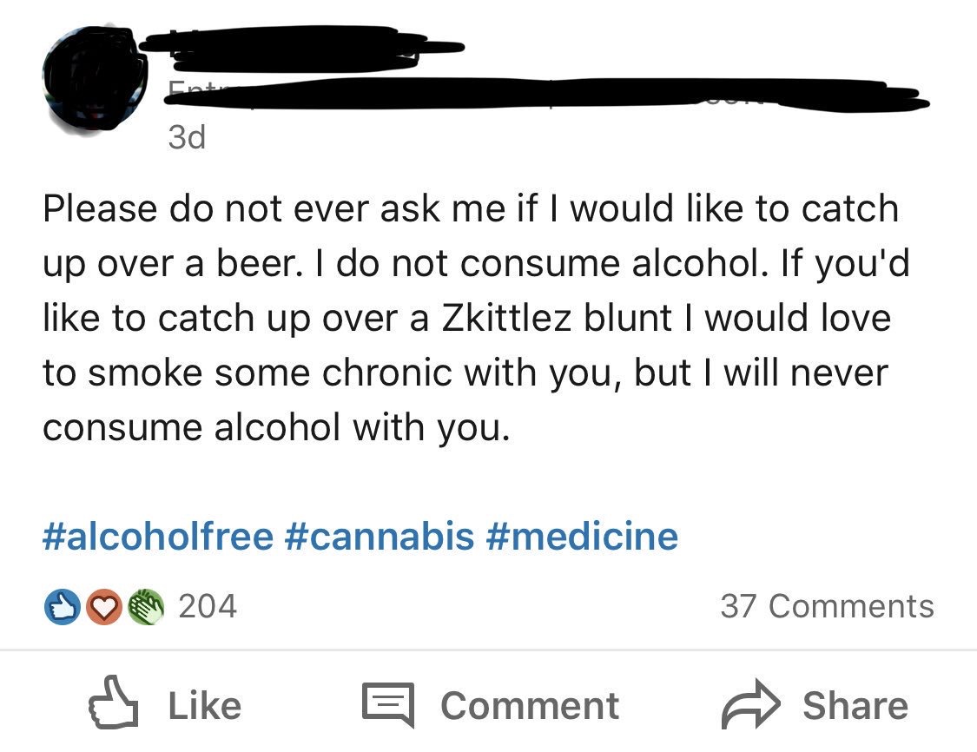Open the #medicine hashtag
Image resolution: width=977 pixels, height=752 pixels.
[583, 536]
